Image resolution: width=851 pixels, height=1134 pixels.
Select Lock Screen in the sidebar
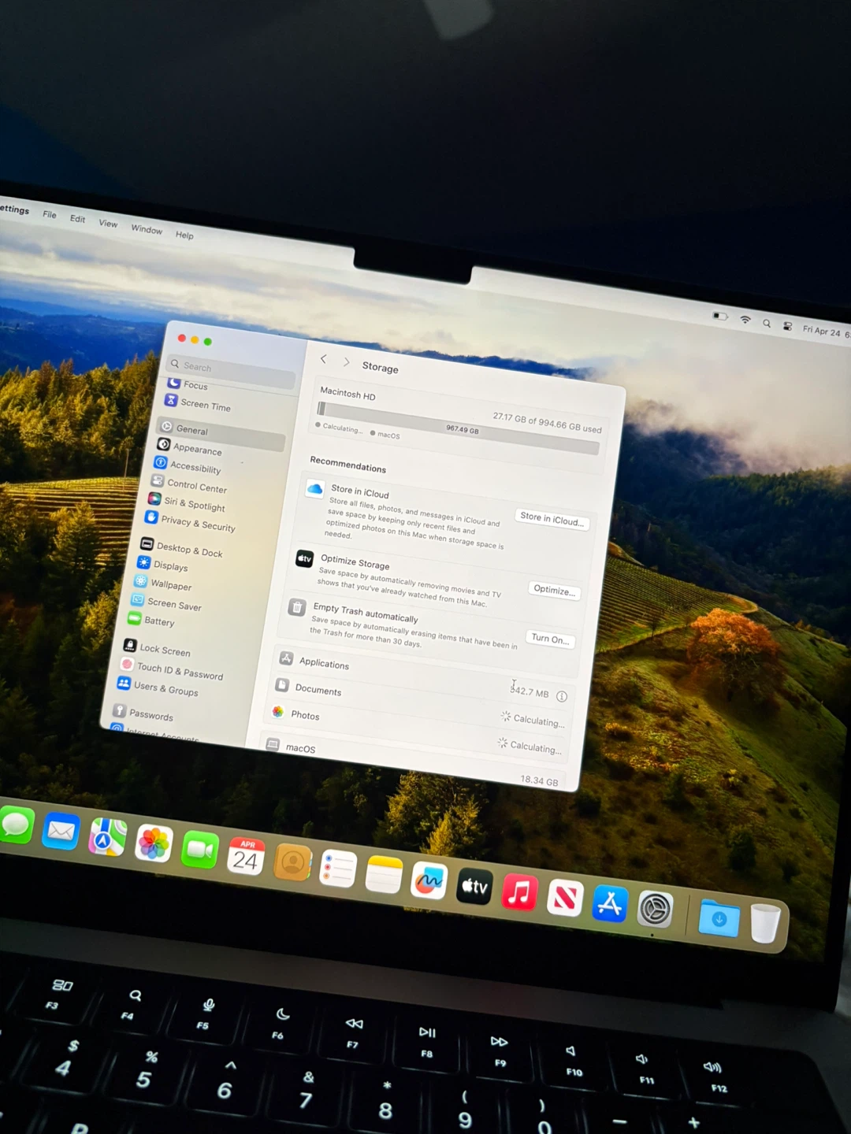click(157, 649)
